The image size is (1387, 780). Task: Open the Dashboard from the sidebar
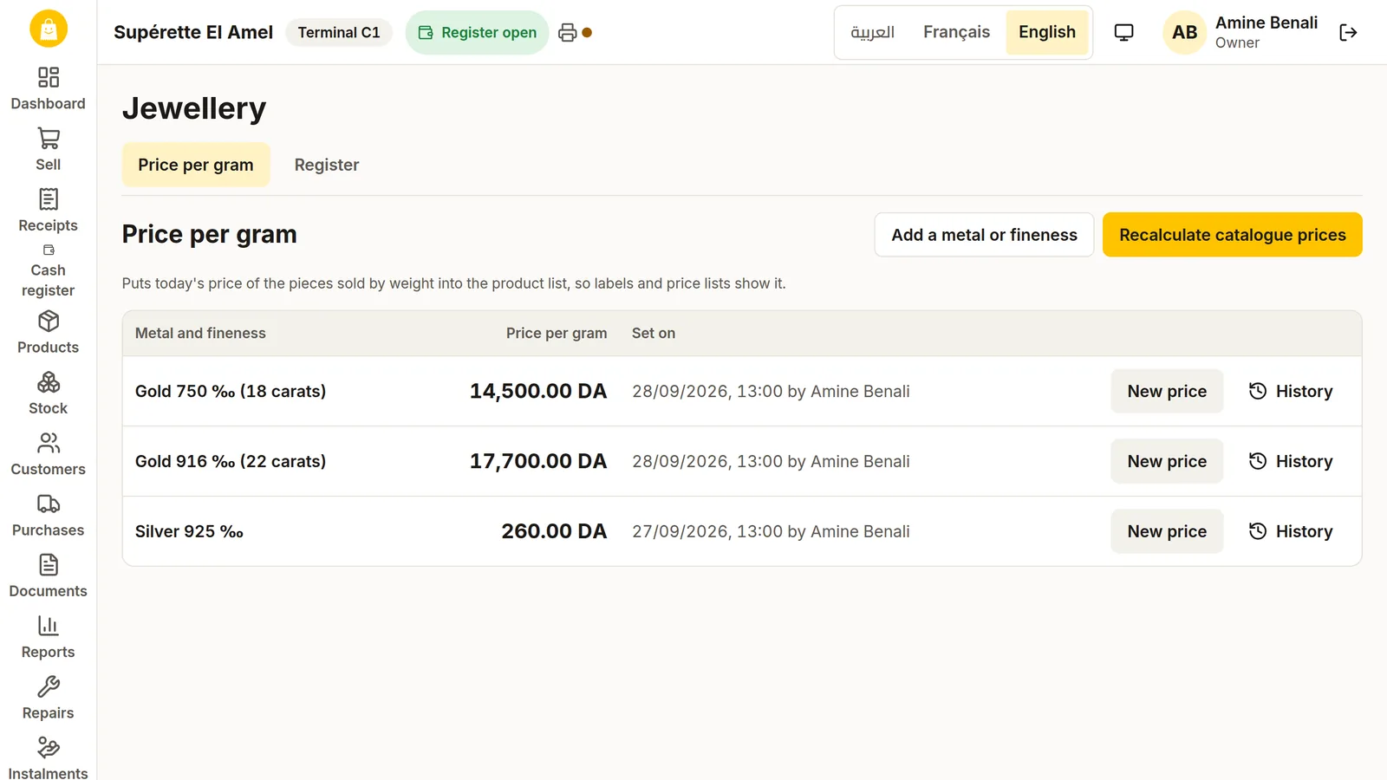[x=49, y=89]
